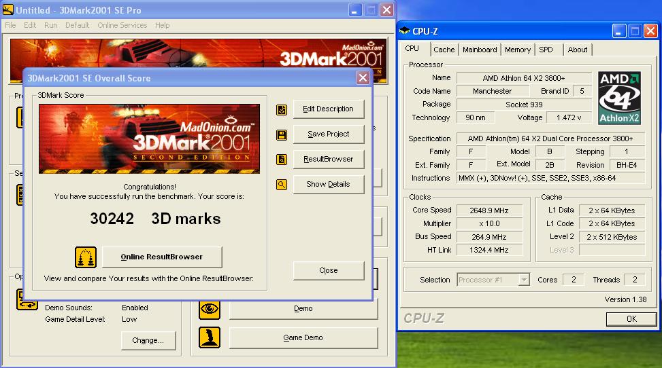The image size is (662, 368).
Task: Click the Package field showing Socket 939
Action: [x=524, y=105]
